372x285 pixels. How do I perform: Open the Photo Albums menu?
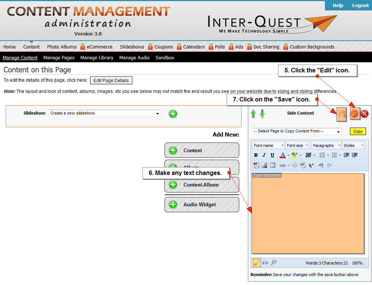click(62, 47)
